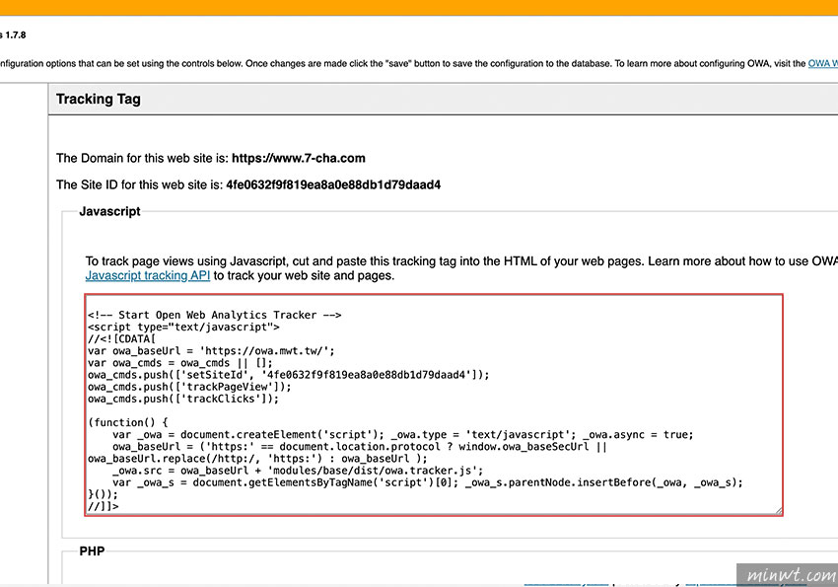Viewport: 838px width, 587px height.
Task: Open the Javascript tracking API link
Action: pyautogui.click(x=148, y=275)
